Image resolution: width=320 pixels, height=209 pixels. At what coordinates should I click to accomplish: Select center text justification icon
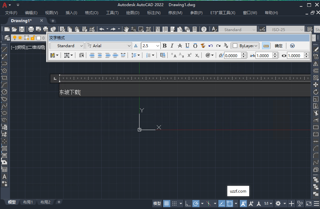click(100, 55)
